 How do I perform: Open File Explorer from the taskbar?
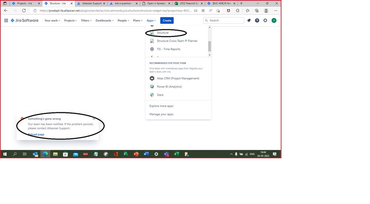(55, 154)
